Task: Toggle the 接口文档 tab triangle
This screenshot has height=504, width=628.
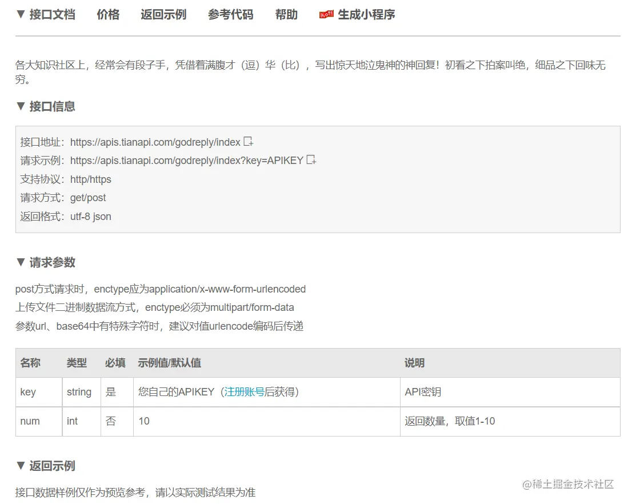Action: (x=21, y=14)
